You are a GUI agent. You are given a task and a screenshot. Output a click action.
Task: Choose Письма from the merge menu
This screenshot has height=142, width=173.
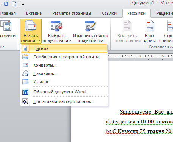pos(64,48)
